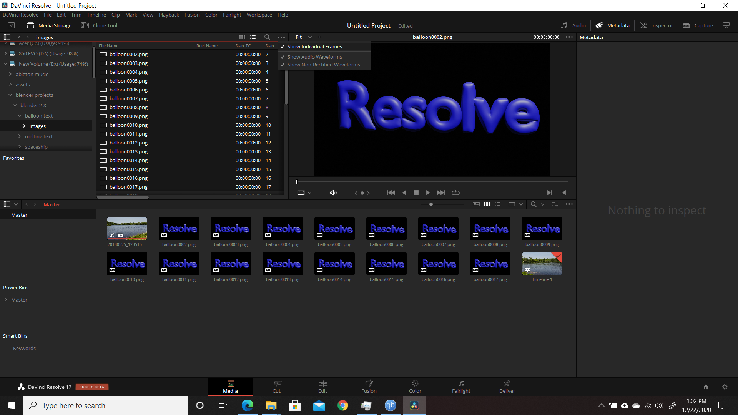
Task: Jump to last frame in viewer
Action: click(x=441, y=193)
